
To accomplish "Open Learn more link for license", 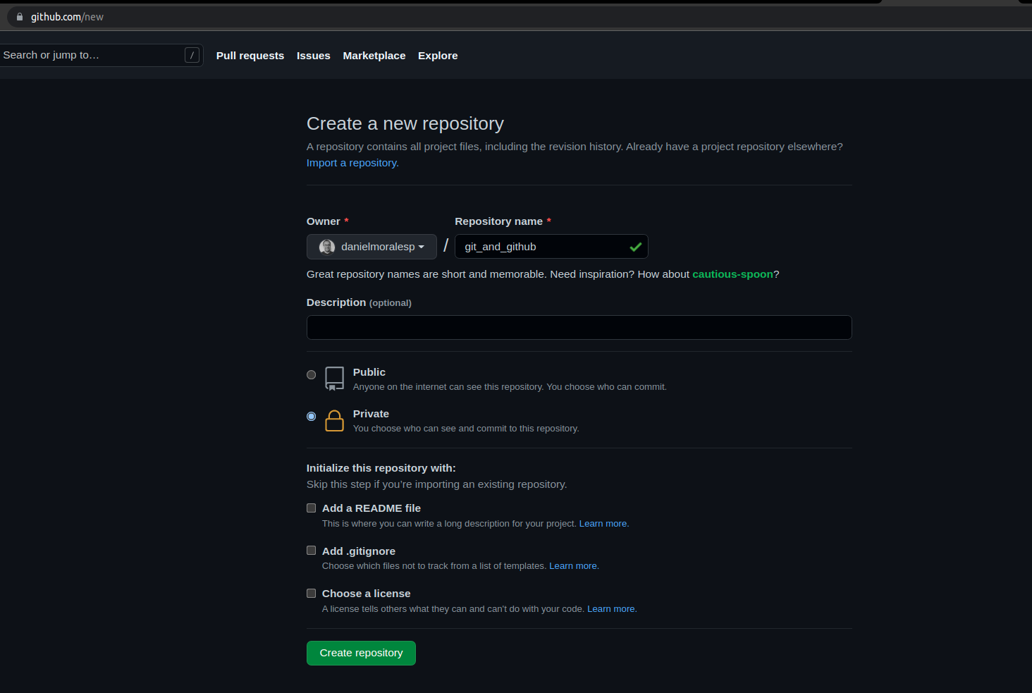I will 611,609.
